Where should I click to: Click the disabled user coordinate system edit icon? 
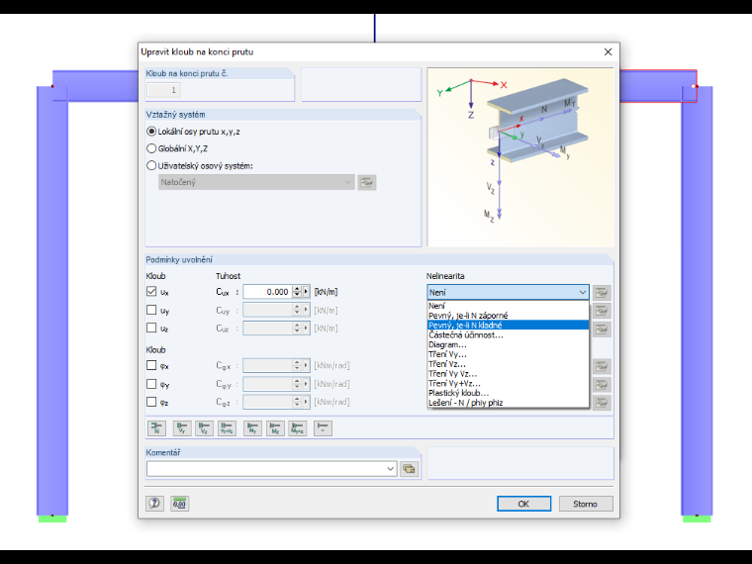click(367, 182)
